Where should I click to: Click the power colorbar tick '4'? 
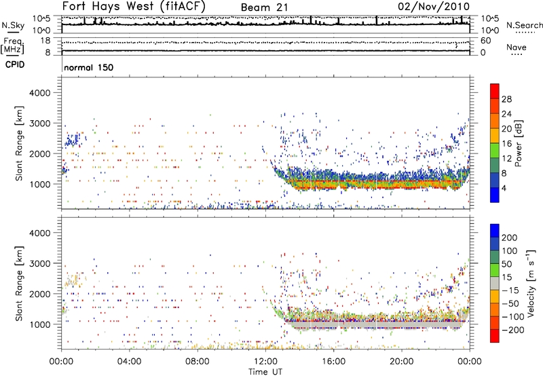click(x=504, y=188)
